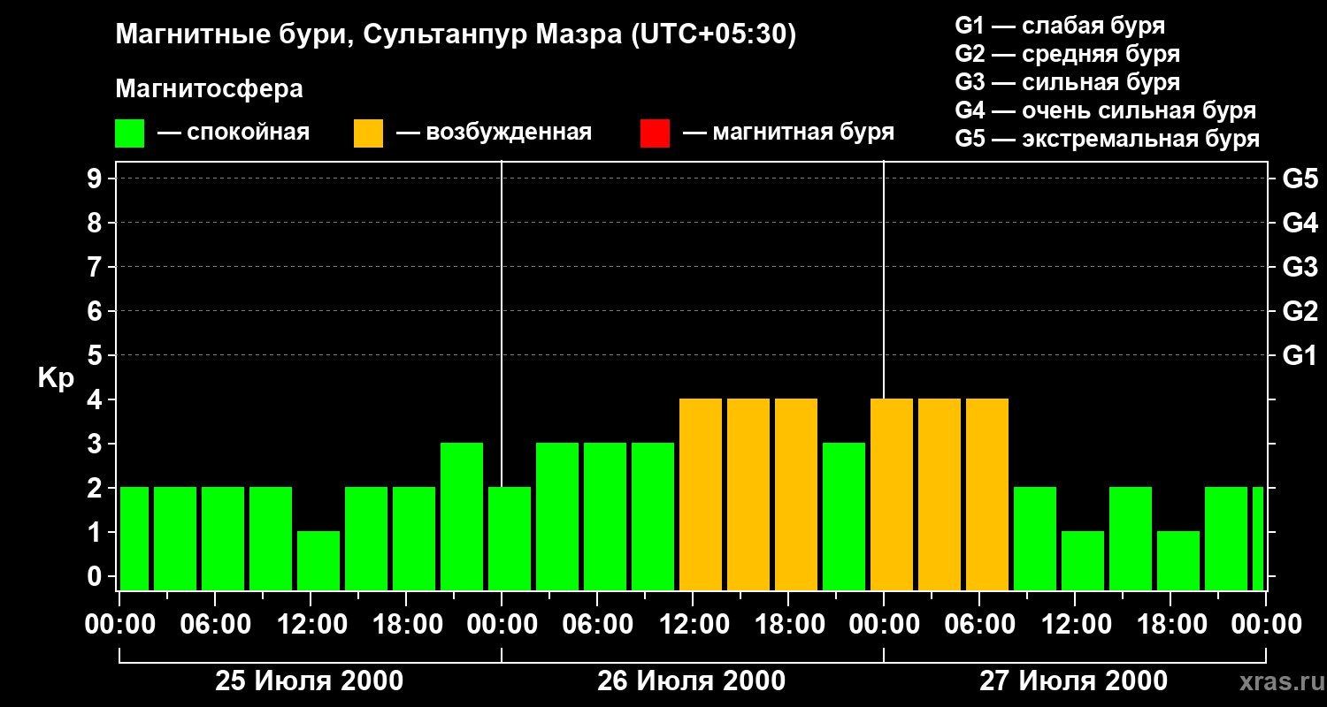
Task: Click the "06:00" time label for 27 Июля
Action: tap(979, 625)
